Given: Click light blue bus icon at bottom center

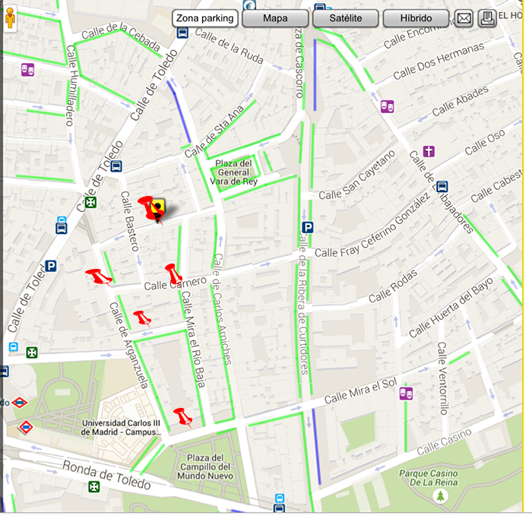Looking at the screenshot, I should pyautogui.click(x=280, y=498).
